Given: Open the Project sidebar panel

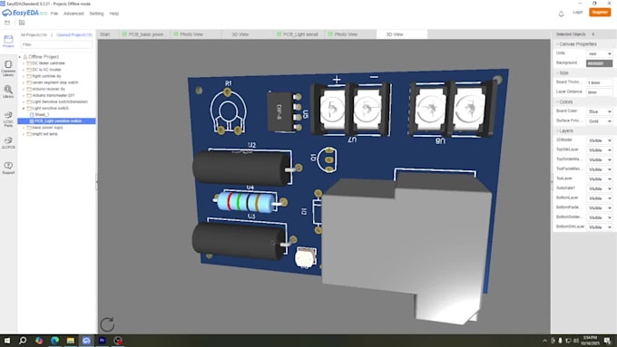Looking at the screenshot, I should [x=8, y=41].
